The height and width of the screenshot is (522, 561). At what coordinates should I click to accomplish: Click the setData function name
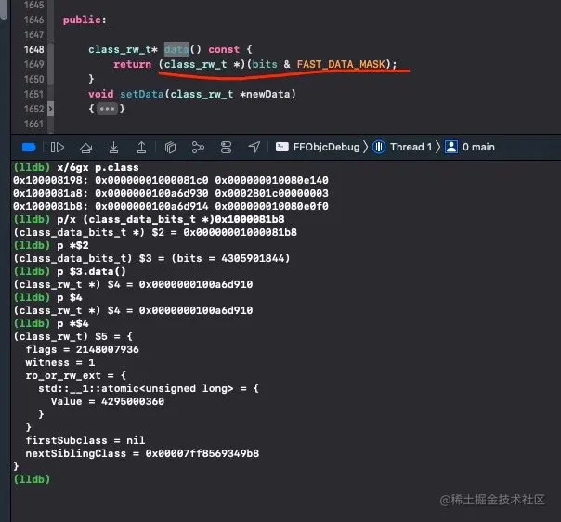coord(142,94)
